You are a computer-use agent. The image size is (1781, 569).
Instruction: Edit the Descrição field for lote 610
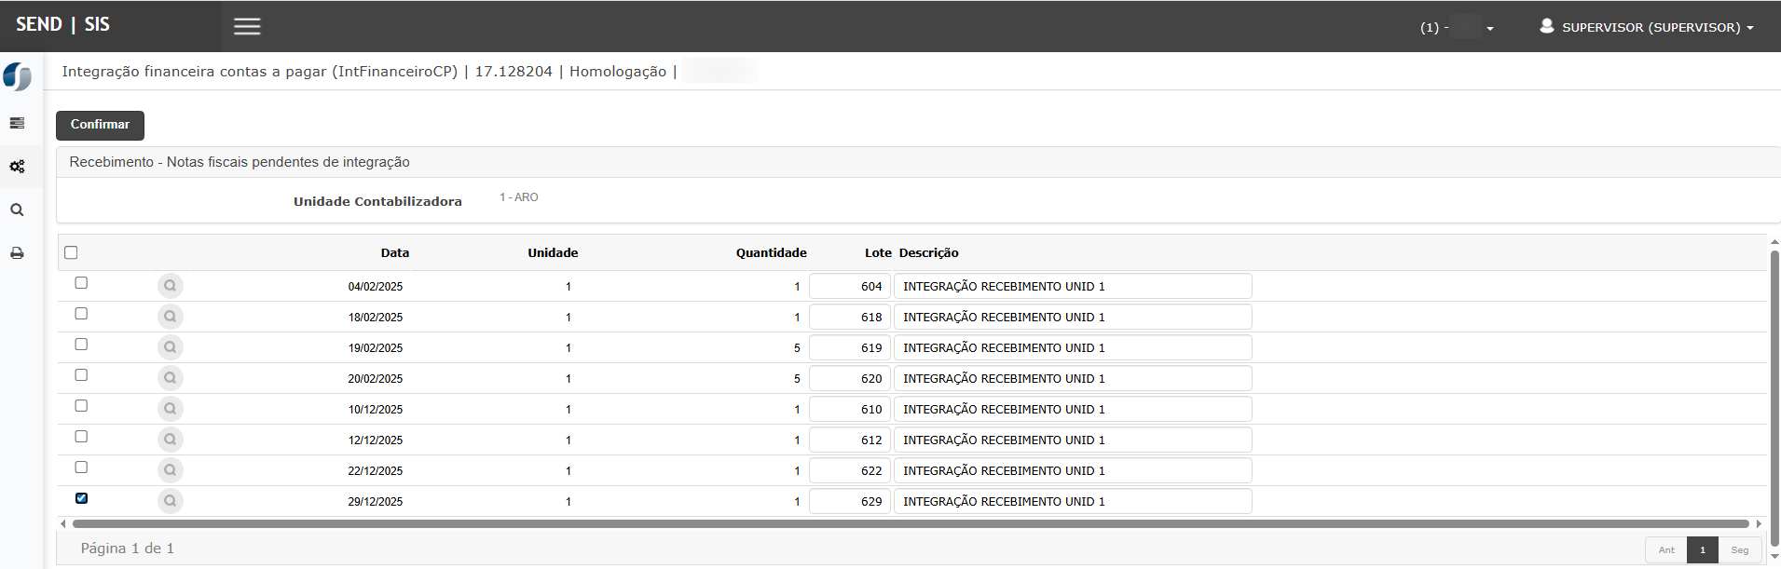coord(1072,410)
